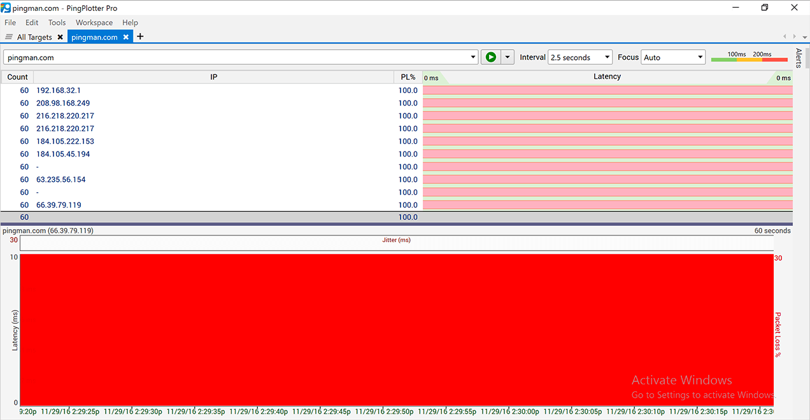Click the green start trace button
810x420 pixels.
click(490, 57)
